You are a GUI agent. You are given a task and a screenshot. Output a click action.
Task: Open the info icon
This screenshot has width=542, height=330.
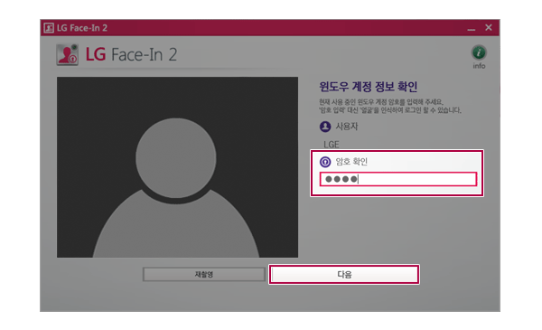click(479, 52)
